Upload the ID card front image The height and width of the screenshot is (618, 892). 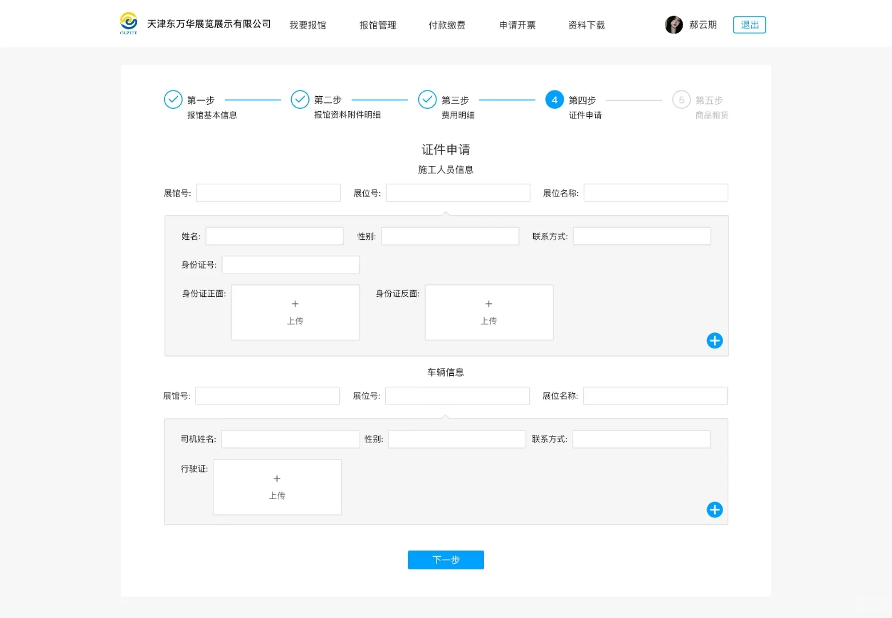[x=295, y=312]
